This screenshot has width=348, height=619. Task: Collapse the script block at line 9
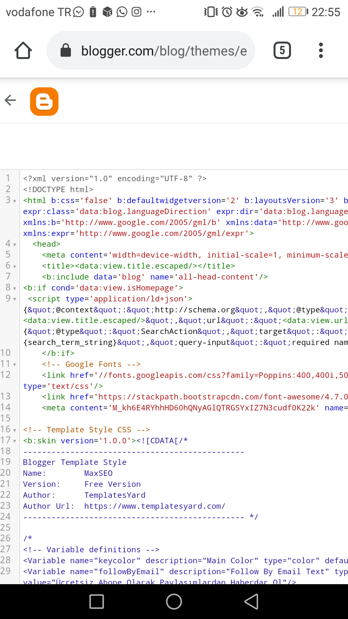point(15,300)
